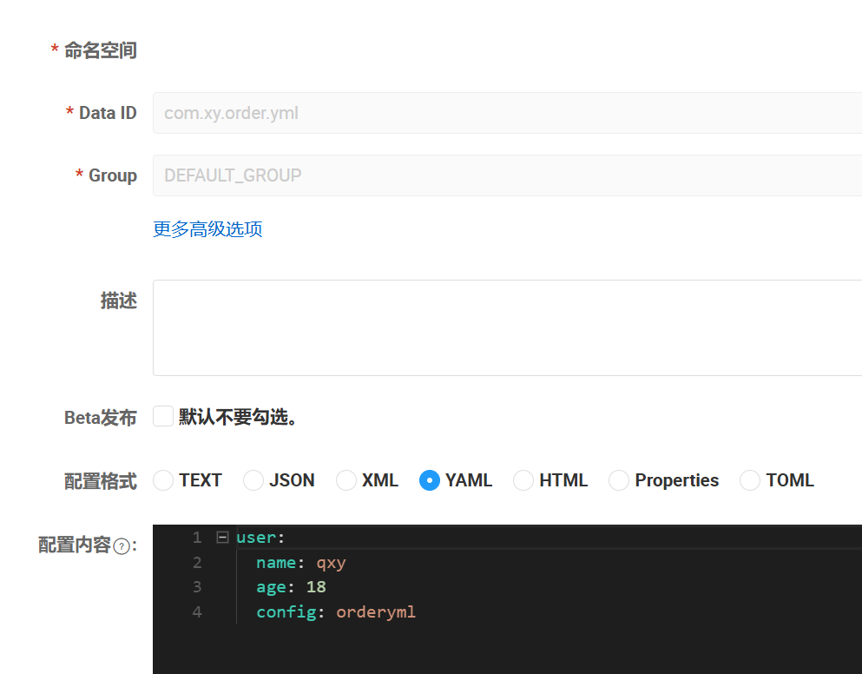Click line number 4 in gutter
This screenshot has height=674, width=862.
(x=197, y=611)
